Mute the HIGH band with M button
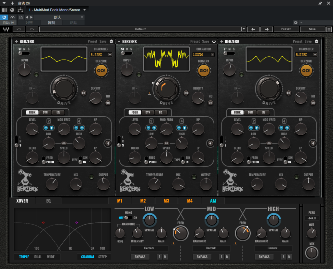 click(x=289, y=257)
